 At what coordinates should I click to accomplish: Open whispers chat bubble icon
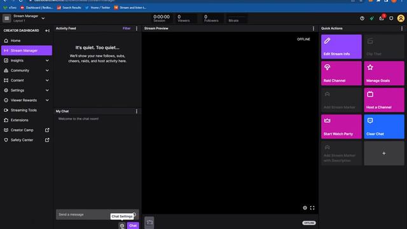tap(391, 18)
